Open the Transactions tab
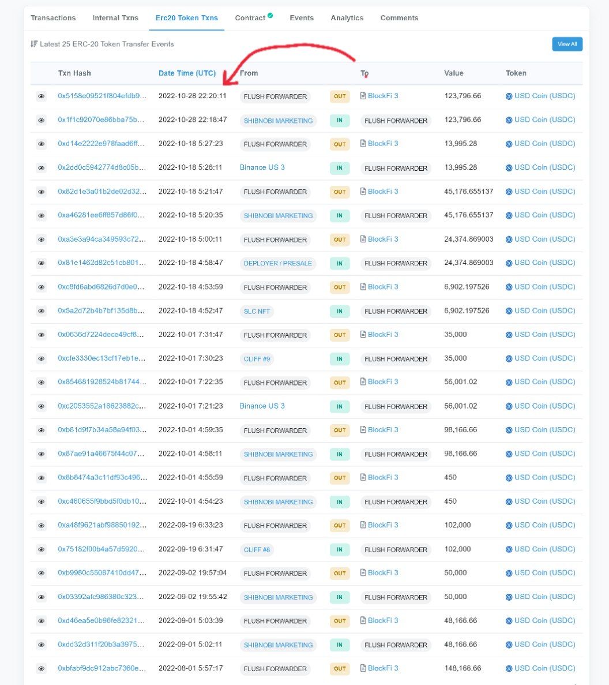The image size is (609, 685). [53, 18]
